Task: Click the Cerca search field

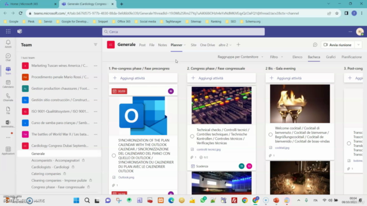Action: point(183,31)
